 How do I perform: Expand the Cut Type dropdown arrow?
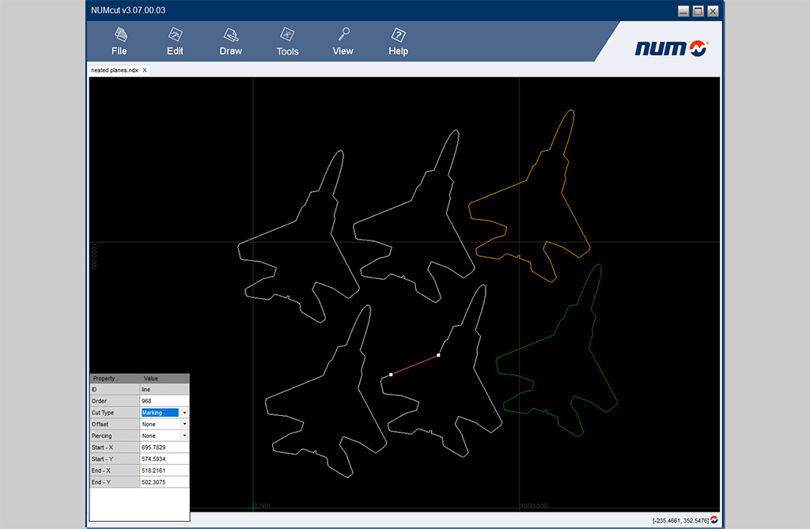[x=184, y=413]
